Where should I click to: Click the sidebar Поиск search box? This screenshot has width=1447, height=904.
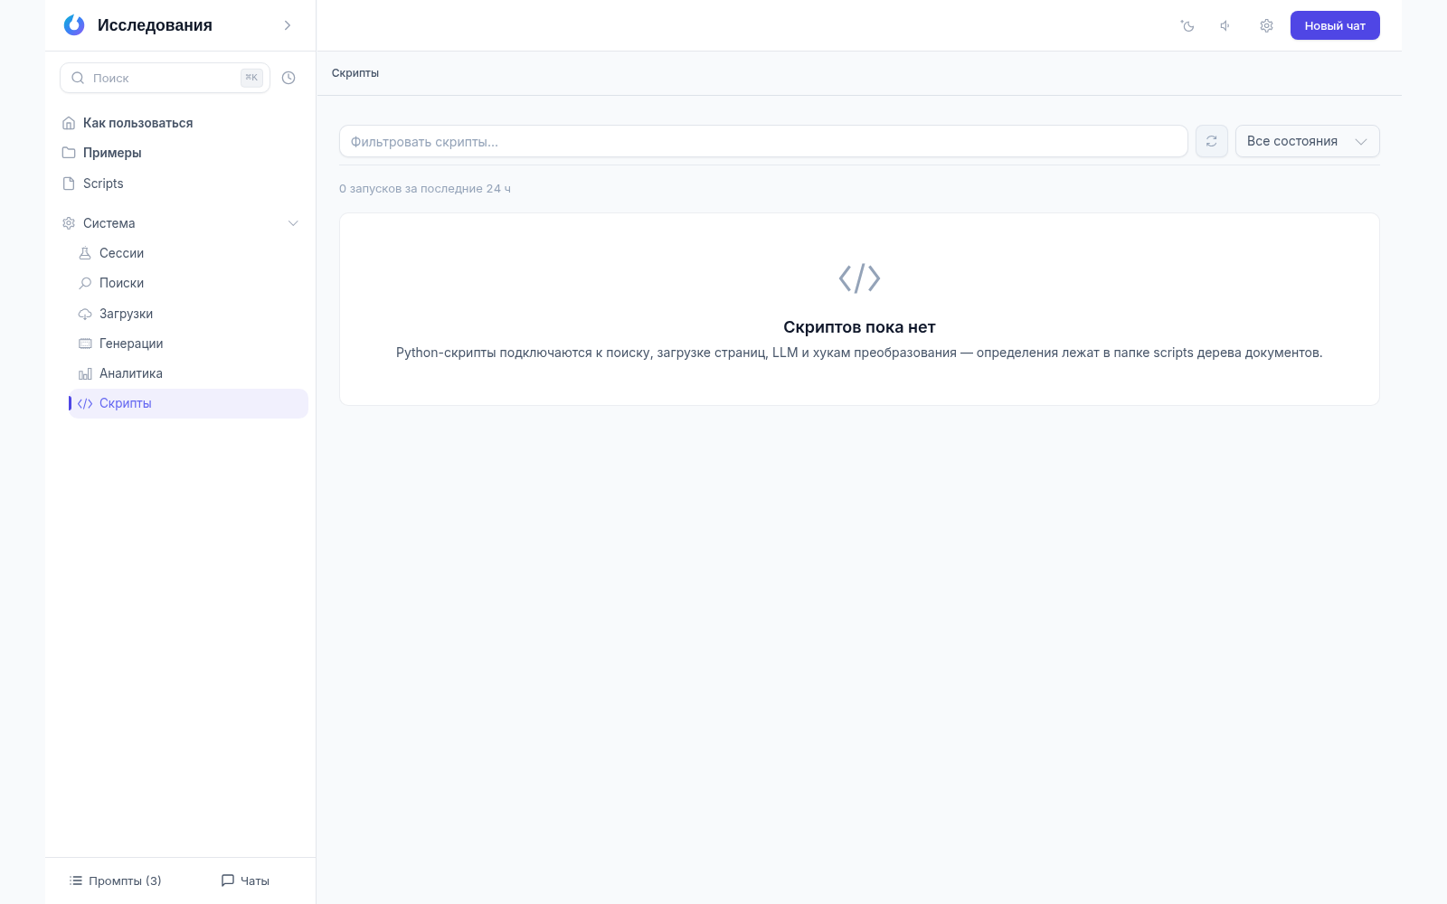tap(165, 78)
